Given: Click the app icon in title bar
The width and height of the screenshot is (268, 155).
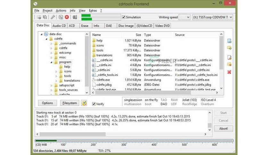Looking at the screenshot, I should [36, 4].
